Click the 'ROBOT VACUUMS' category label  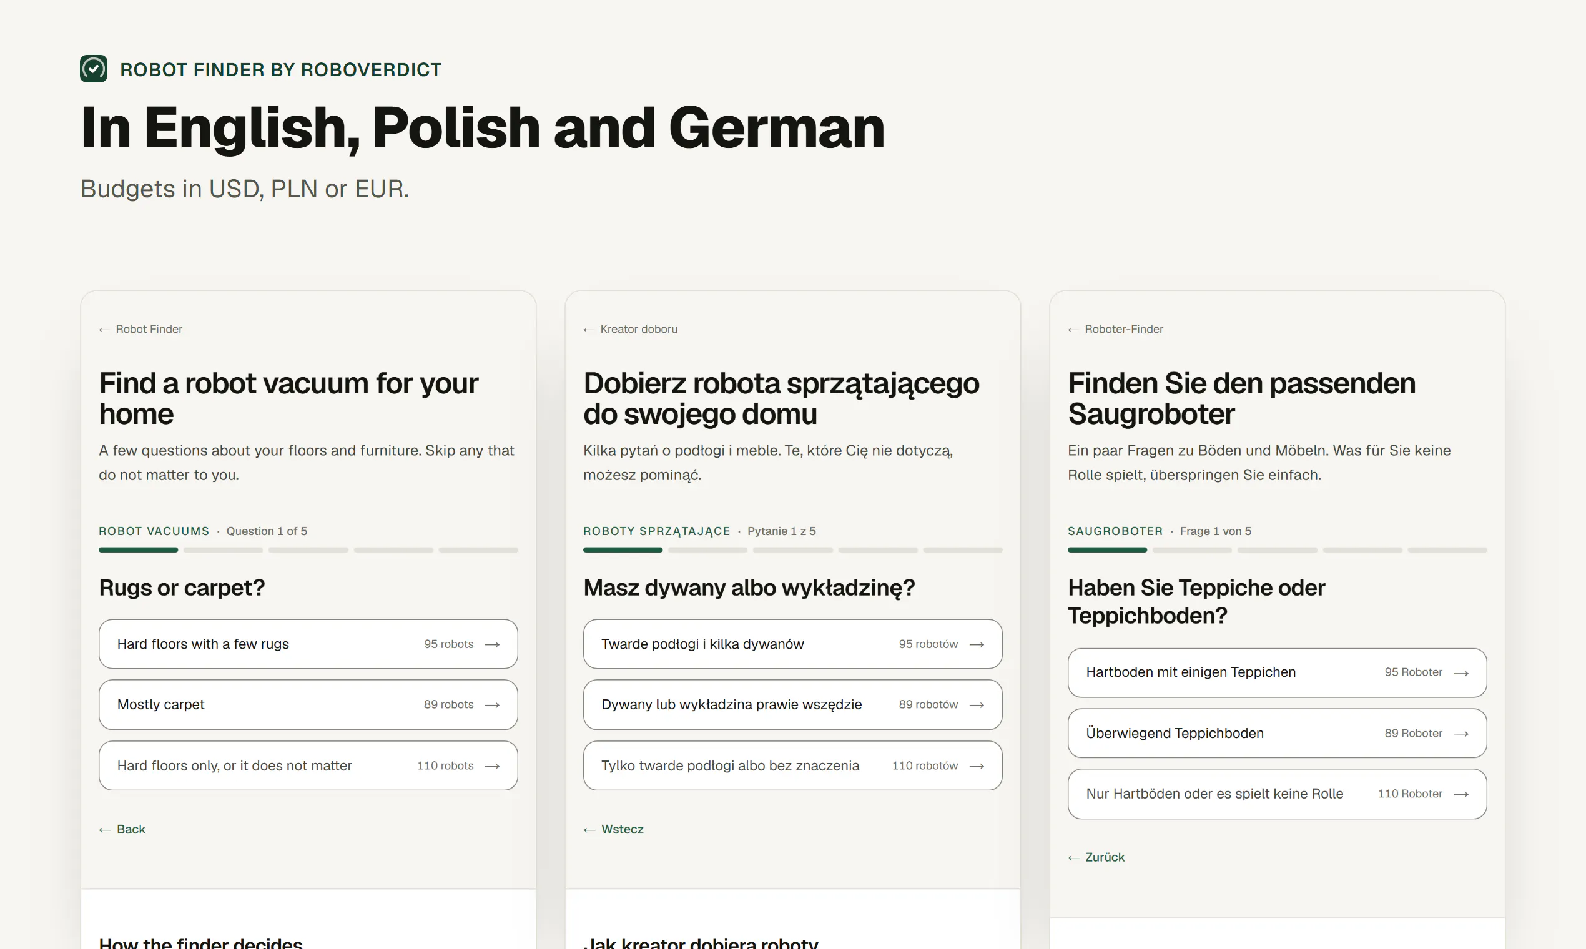[x=154, y=531]
